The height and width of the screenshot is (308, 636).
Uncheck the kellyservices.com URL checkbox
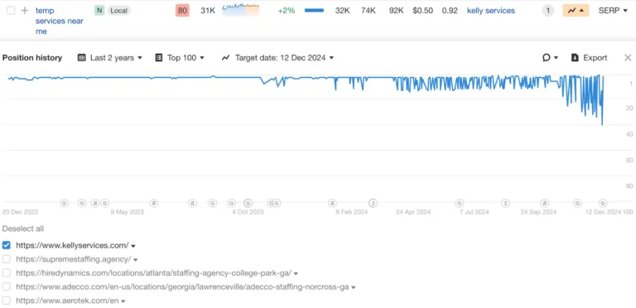coord(6,245)
